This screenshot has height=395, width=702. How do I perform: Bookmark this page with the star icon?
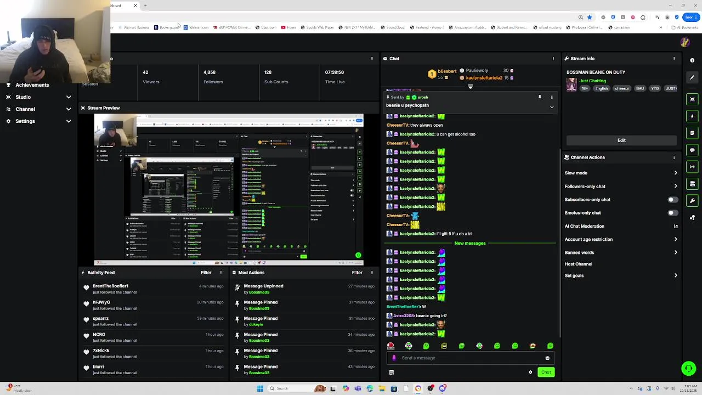pyautogui.click(x=590, y=17)
